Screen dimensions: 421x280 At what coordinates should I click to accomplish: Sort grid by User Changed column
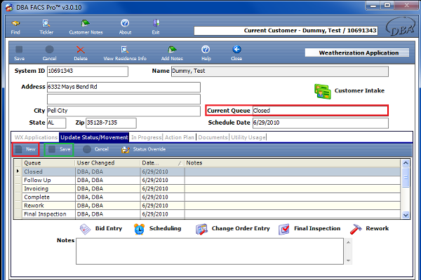(x=107, y=163)
